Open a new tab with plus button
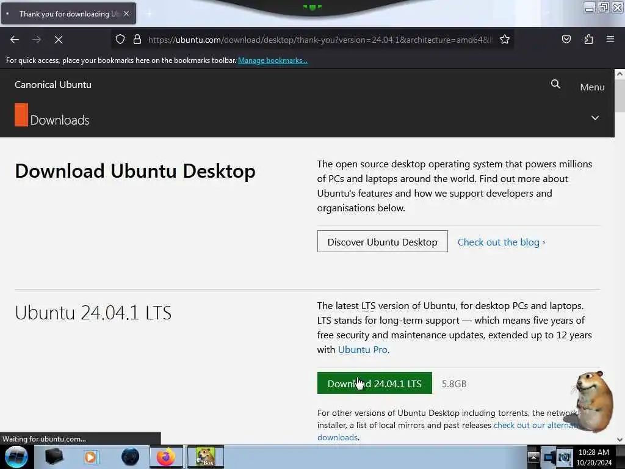Viewport: 625px width, 469px height. click(x=149, y=14)
